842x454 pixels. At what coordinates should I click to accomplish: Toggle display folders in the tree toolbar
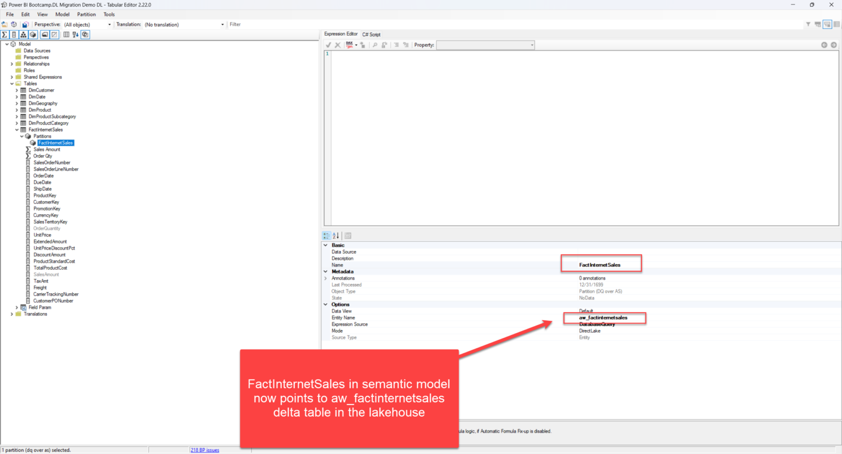45,35
